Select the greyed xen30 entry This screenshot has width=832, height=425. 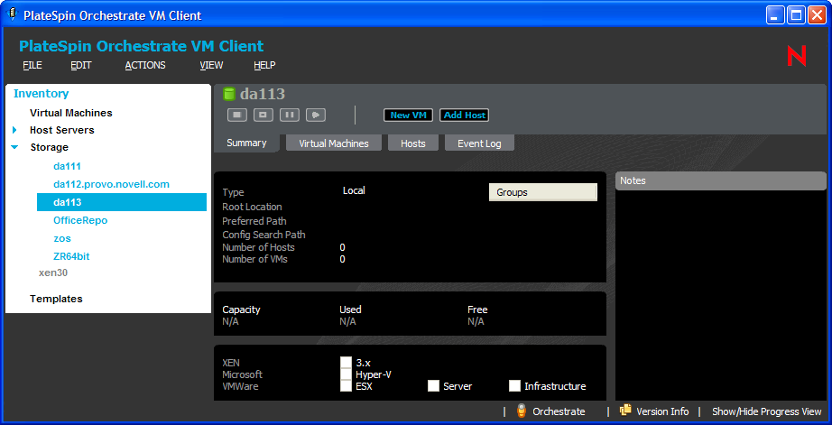(53, 273)
